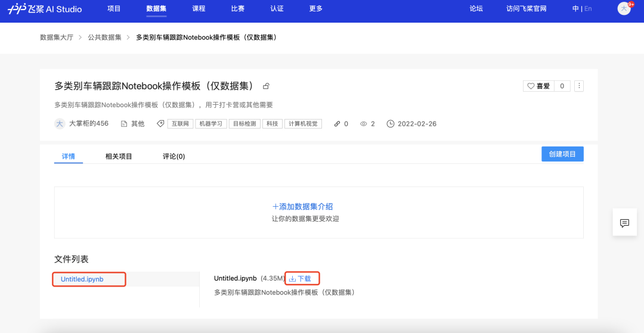Image resolution: width=644 pixels, height=333 pixels.
Task: Click the current breadcrumb dataset title
Action: click(206, 38)
